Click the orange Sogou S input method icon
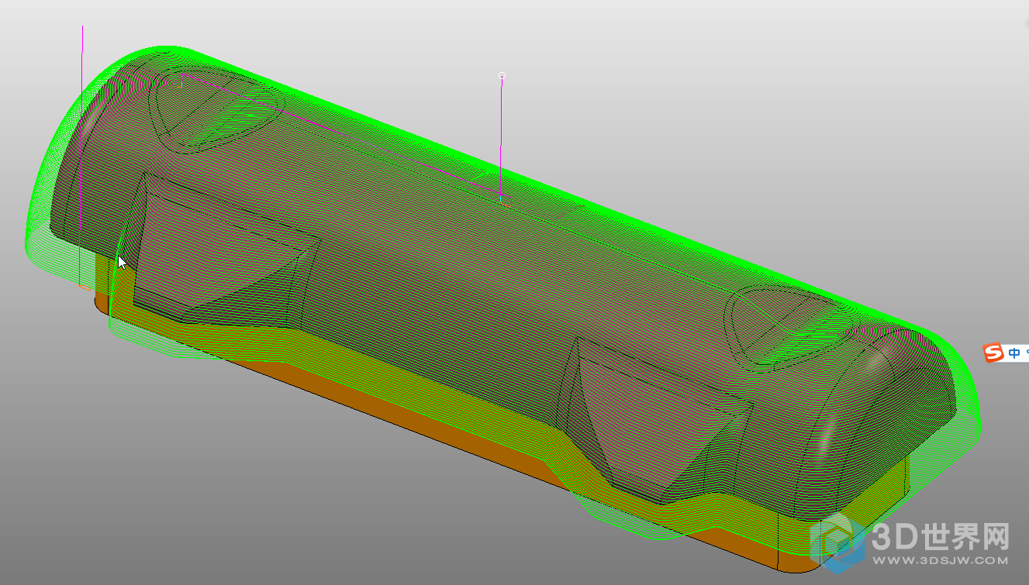The height and width of the screenshot is (585, 1029). pos(993,353)
